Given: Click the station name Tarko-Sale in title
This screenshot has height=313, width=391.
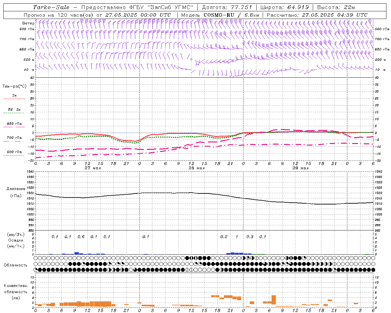Looking at the screenshot, I should pyautogui.click(x=51, y=7).
